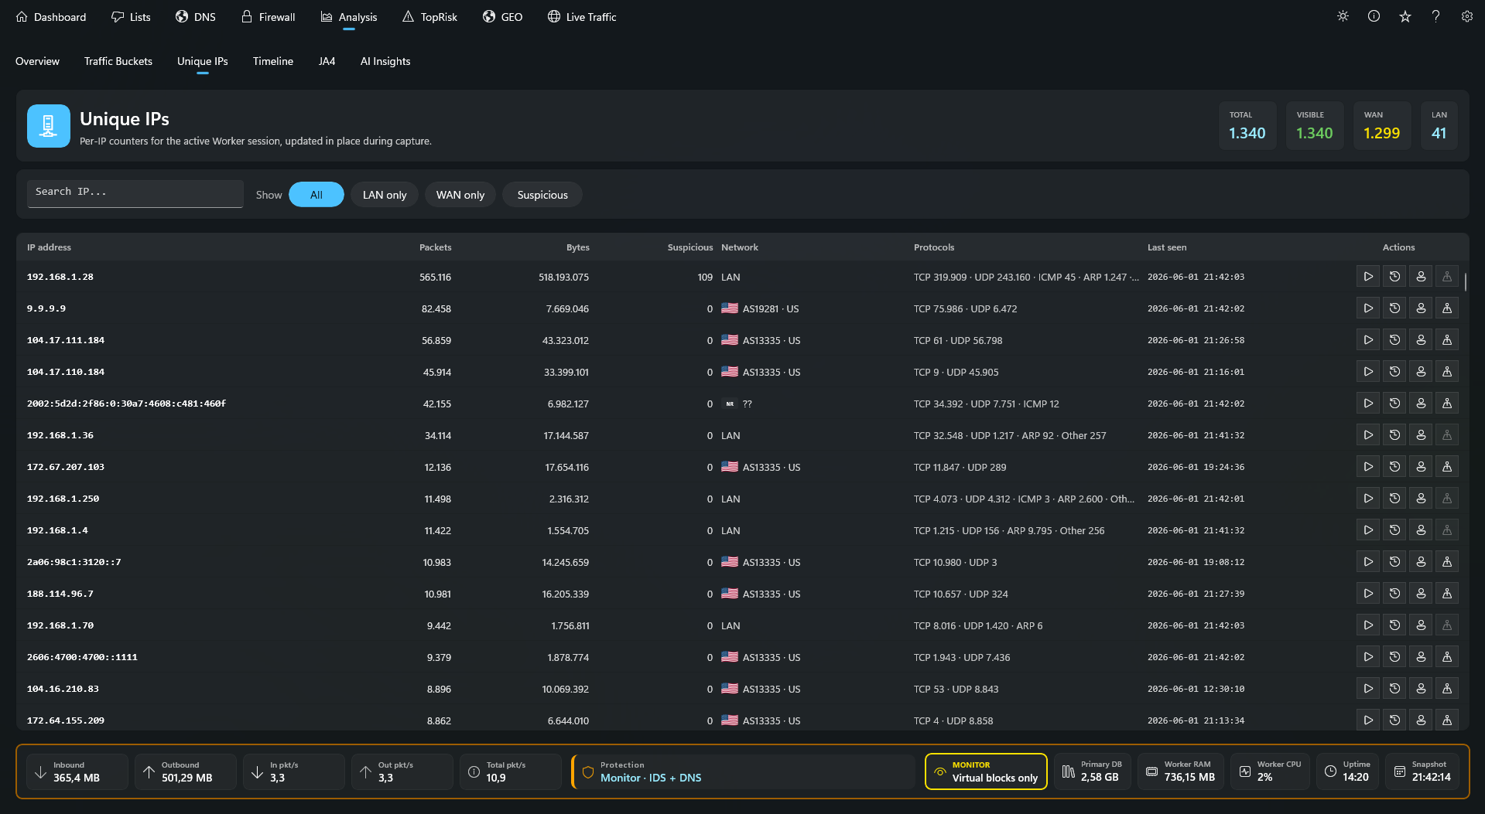Open history clock icon for 2606:4700:4700::1111
1485x814 pixels.
point(1394,657)
